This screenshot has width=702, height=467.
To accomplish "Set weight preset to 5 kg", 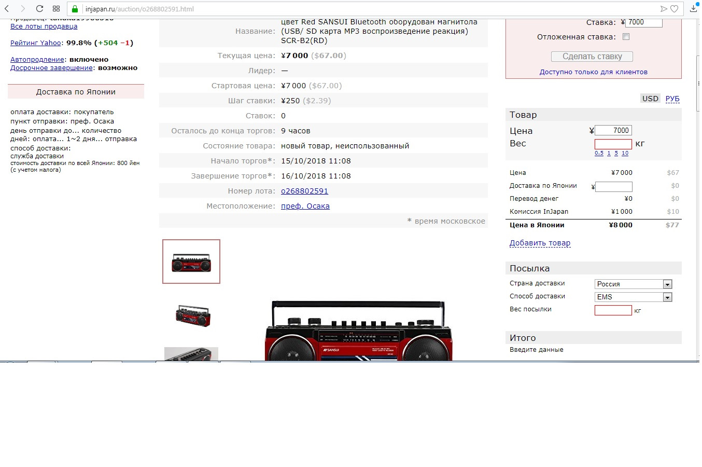I will click(616, 153).
